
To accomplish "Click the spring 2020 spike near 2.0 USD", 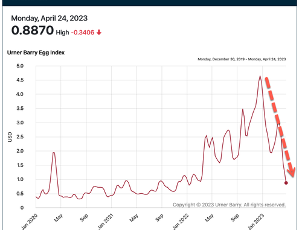I will [54, 153].
